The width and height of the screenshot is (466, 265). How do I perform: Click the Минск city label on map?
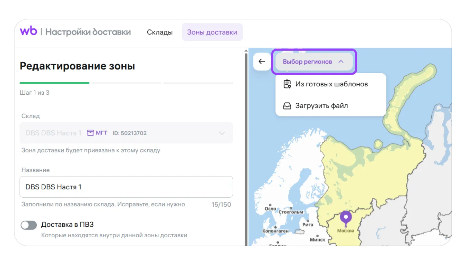(318, 239)
